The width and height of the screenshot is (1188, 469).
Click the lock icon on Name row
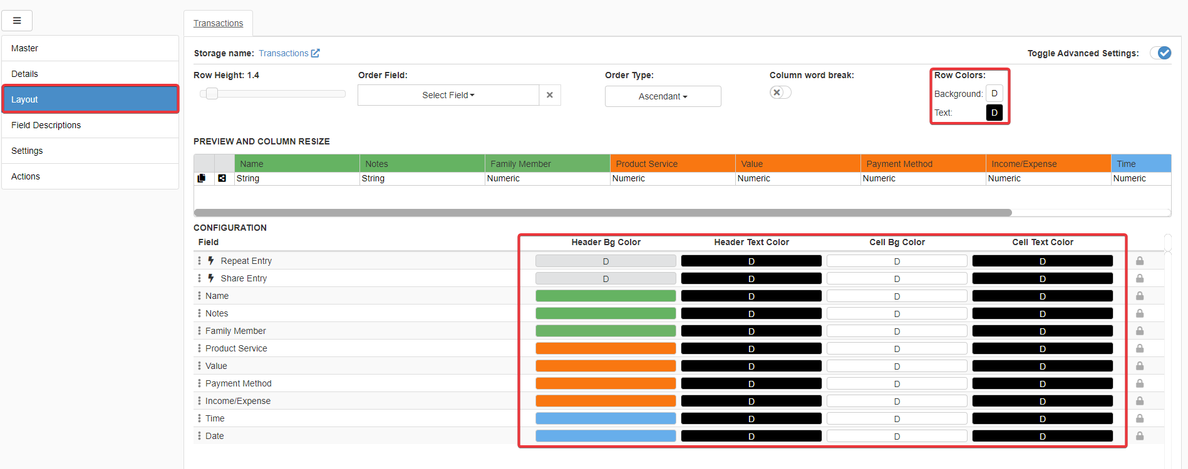(x=1140, y=296)
